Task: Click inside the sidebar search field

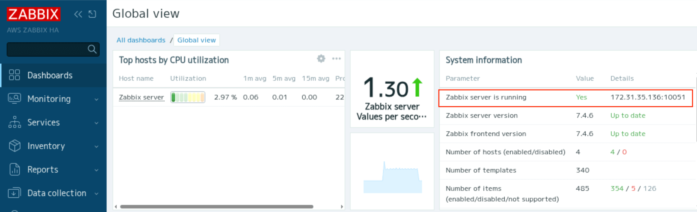Action: (47, 49)
